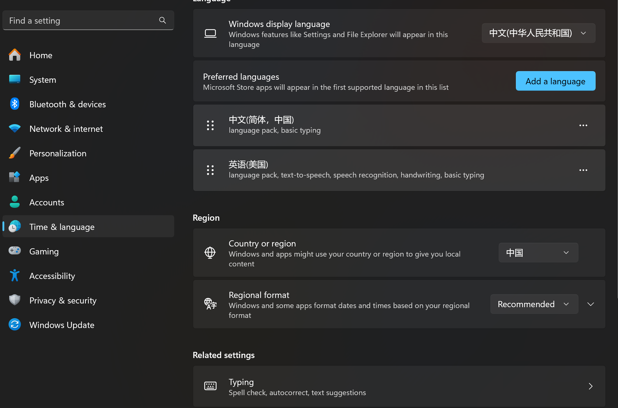Click drag handle for 英语(美国)
Image resolution: width=618 pixels, height=408 pixels.
[x=210, y=170]
